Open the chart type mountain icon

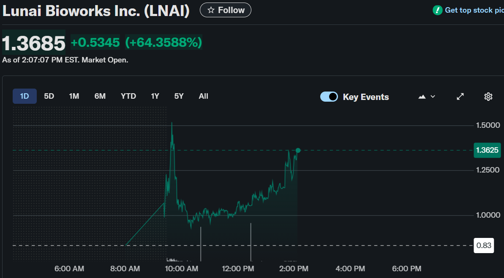[422, 97]
